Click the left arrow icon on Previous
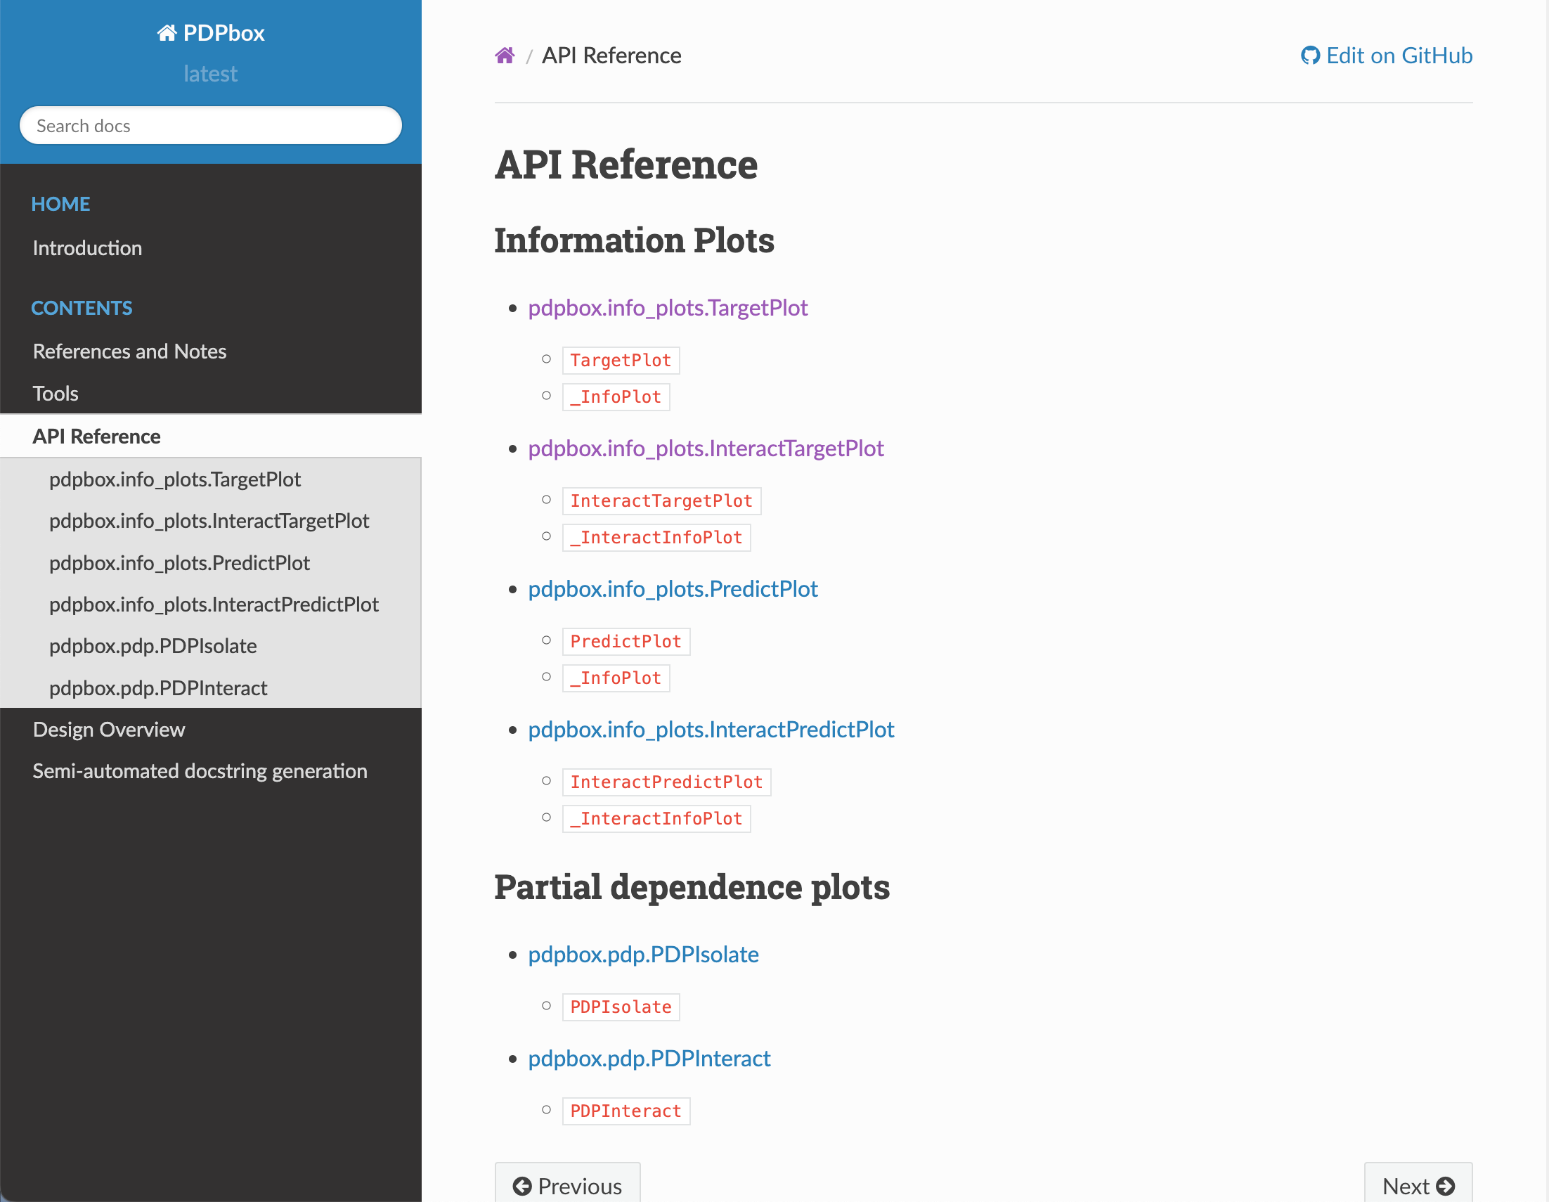This screenshot has height=1202, width=1549. click(522, 1186)
